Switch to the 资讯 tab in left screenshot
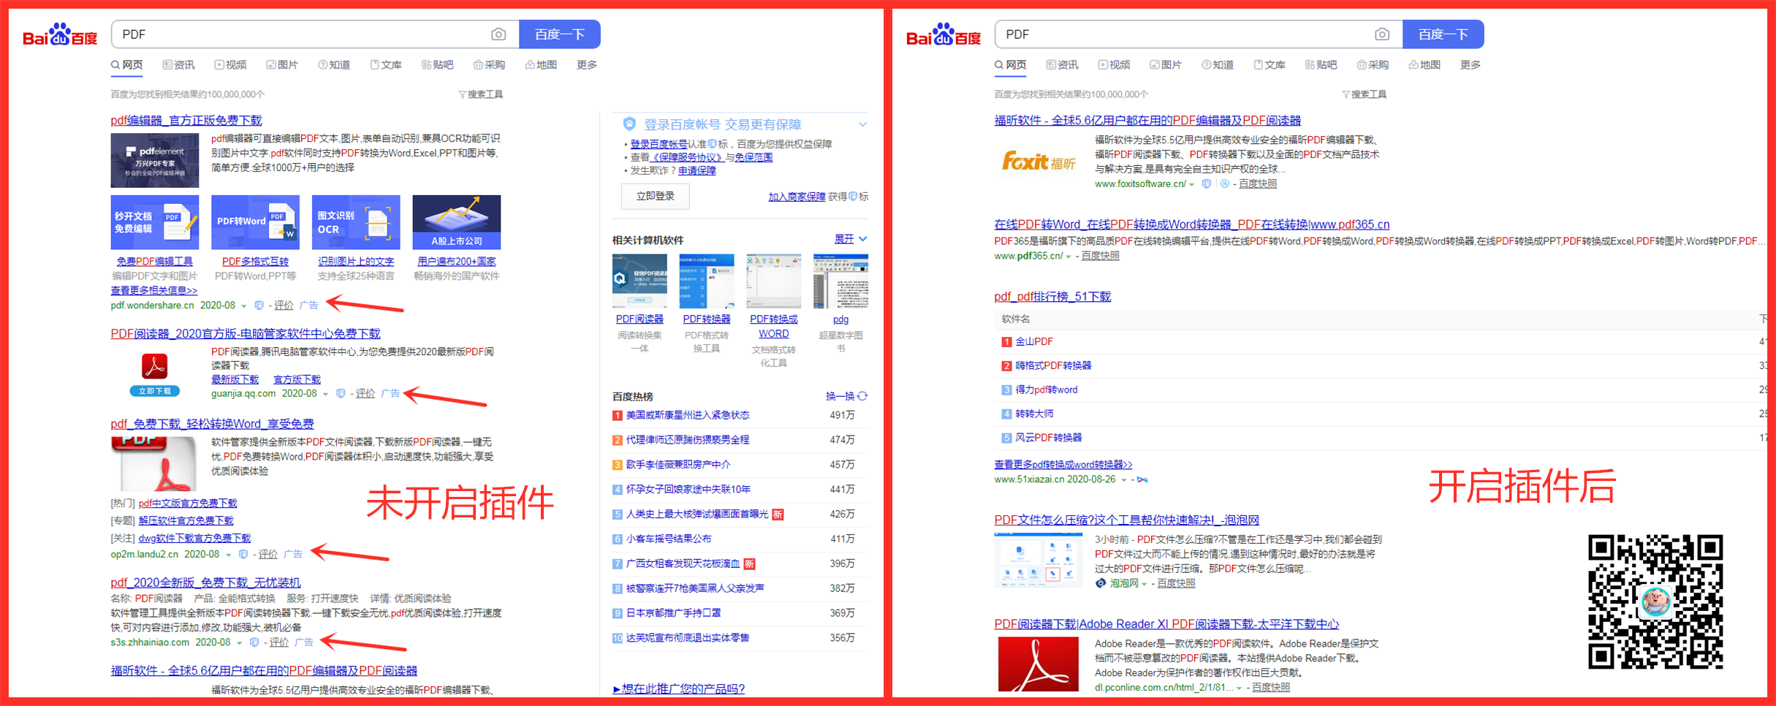This screenshot has height=706, width=1776. 179,65
